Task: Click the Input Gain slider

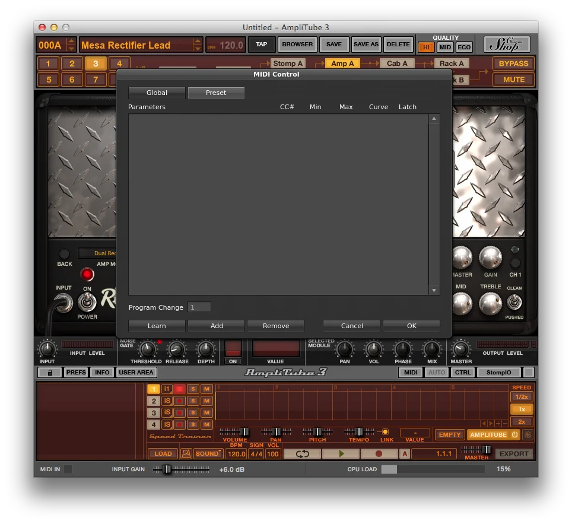Action: click(x=167, y=469)
